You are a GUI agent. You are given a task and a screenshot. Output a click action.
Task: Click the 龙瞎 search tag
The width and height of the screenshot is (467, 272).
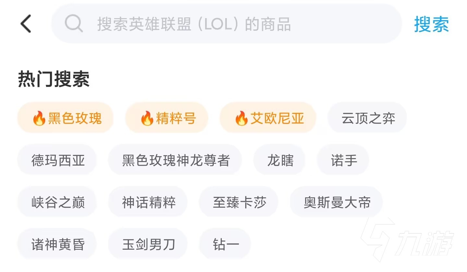[280, 160]
